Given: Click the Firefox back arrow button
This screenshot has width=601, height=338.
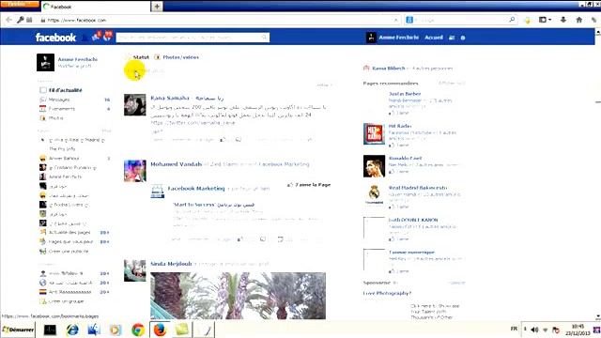Looking at the screenshot, I should point(8,20).
